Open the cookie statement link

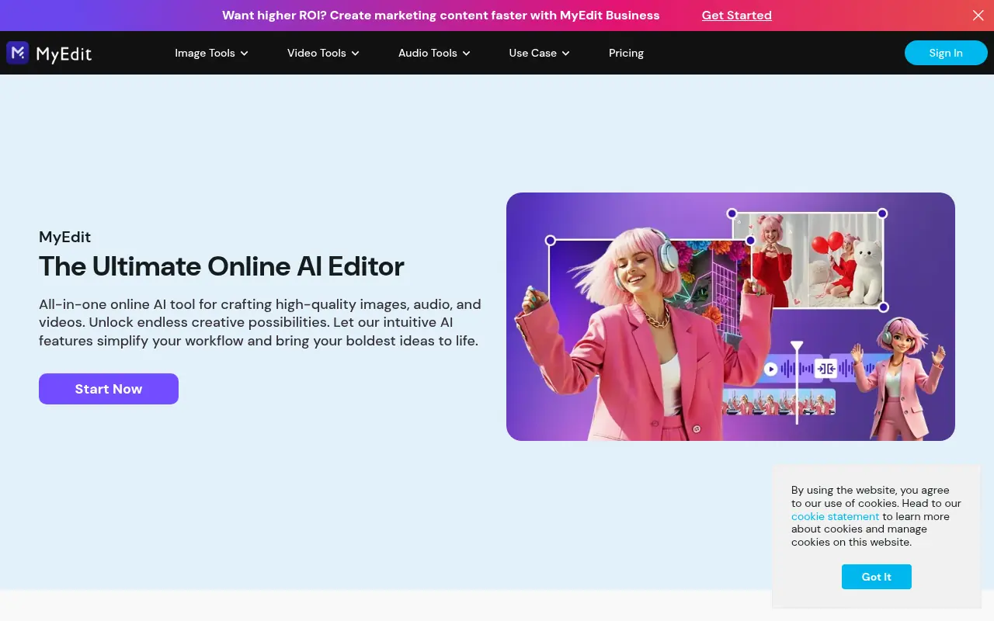pos(835,516)
